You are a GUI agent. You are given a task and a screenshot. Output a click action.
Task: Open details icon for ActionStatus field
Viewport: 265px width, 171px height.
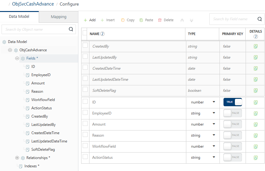(x=255, y=157)
